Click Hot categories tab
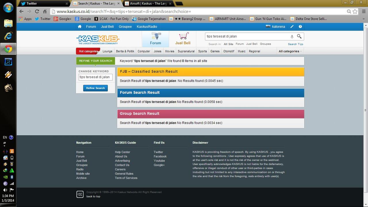The width and height of the screenshot is (368, 207). point(88,51)
